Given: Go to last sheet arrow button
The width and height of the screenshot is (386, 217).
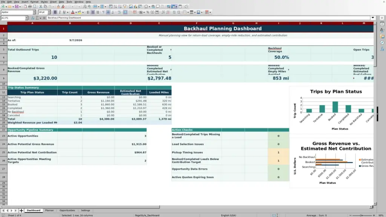Looking at the screenshot, I should tap(15, 210).
